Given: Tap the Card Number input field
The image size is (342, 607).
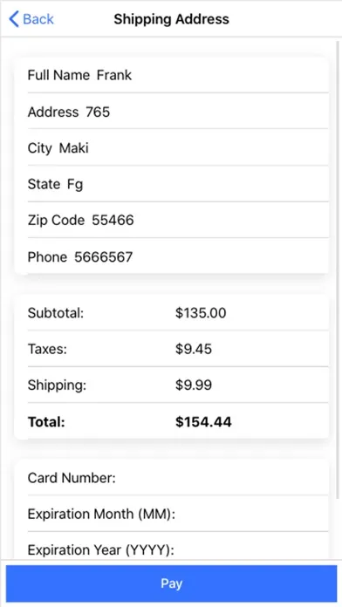Looking at the screenshot, I should (178, 478).
